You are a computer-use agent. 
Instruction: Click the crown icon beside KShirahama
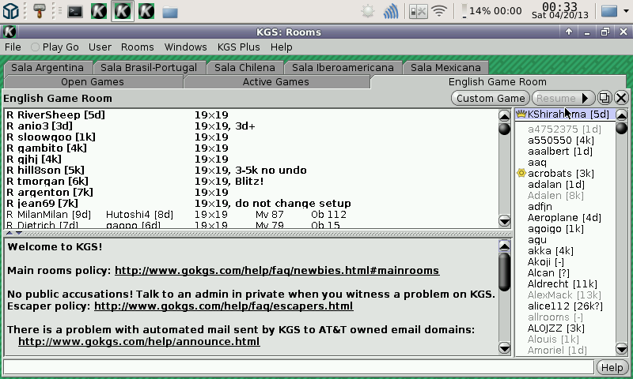coord(521,114)
